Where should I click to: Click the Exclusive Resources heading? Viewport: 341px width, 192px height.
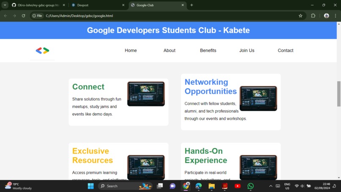(92, 156)
